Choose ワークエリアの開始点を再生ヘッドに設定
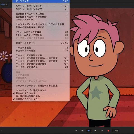The width and height of the screenshot is (134, 134). pyautogui.click(x=41, y=58)
